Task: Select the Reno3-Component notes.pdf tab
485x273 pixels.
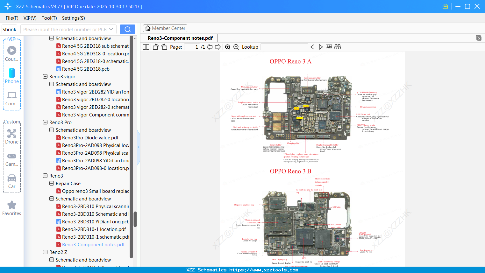Action: pos(180,38)
